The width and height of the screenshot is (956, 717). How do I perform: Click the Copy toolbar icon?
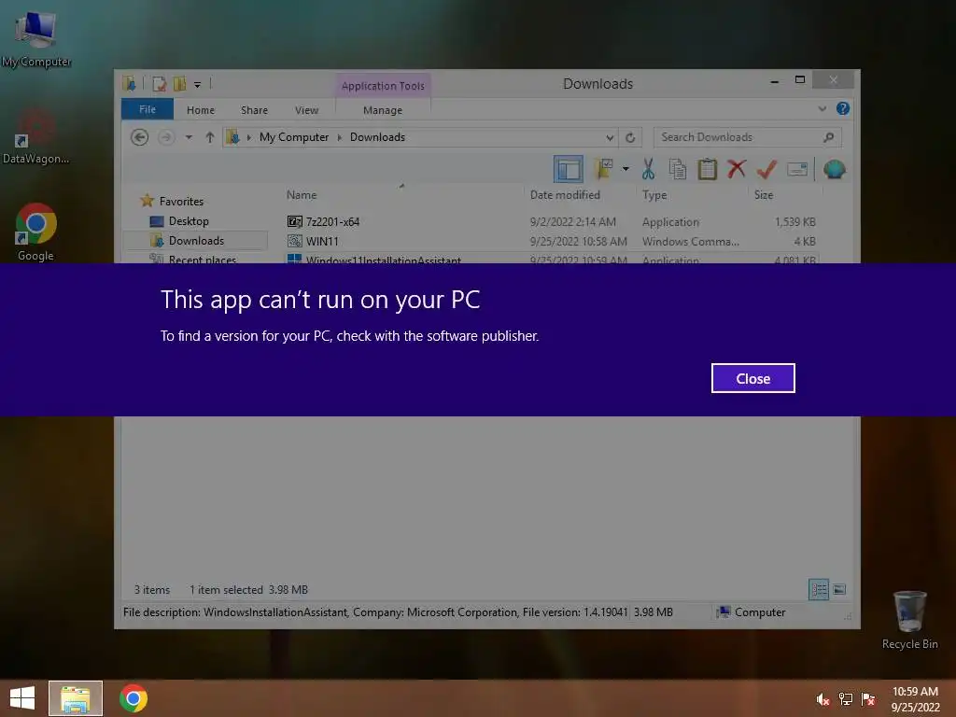678,169
